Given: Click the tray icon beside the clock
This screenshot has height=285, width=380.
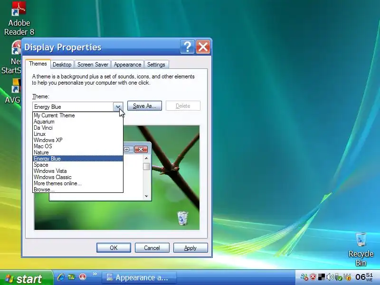Looking at the screenshot, I should click(347, 277).
